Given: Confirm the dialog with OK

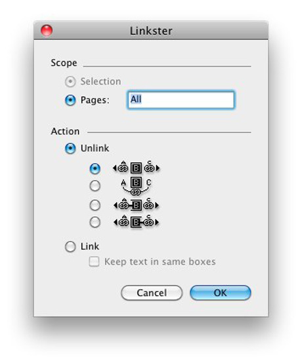Looking at the screenshot, I should (x=221, y=293).
